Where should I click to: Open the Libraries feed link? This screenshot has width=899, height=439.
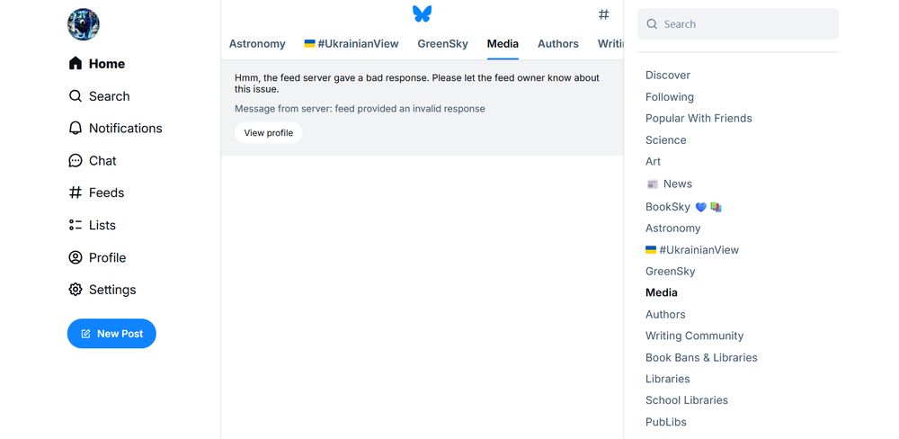667,379
